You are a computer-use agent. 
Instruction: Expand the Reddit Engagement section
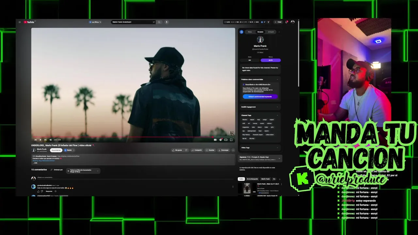278,107
